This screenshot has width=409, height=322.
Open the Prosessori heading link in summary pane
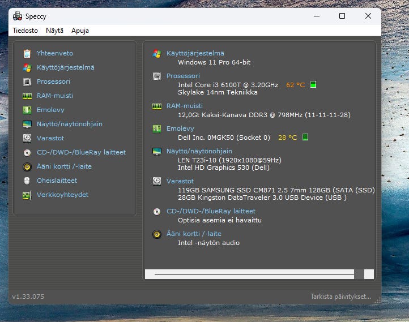[182, 76]
